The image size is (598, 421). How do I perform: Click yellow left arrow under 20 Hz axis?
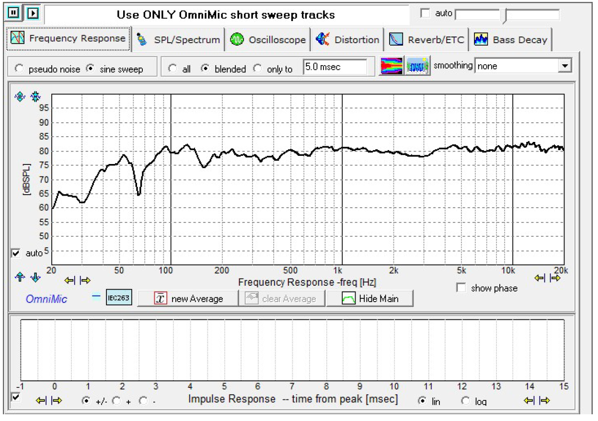pos(70,280)
